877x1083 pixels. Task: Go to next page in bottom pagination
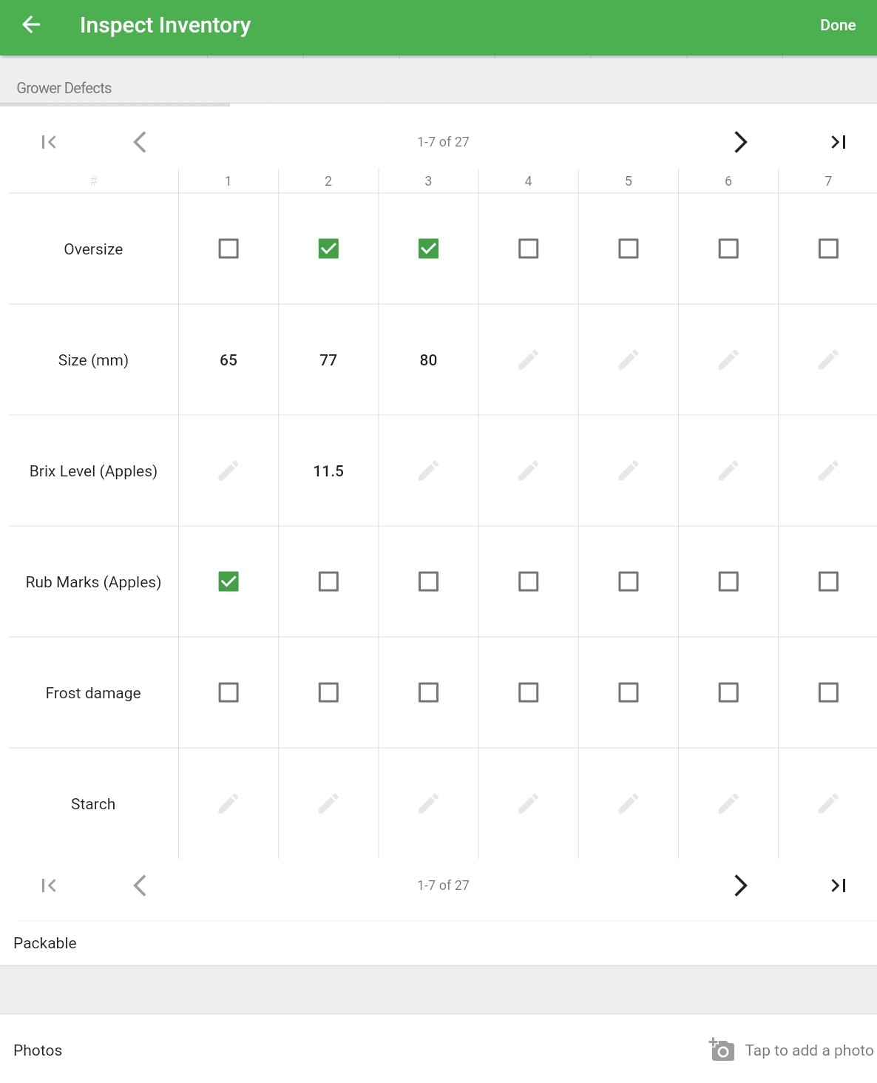click(740, 885)
